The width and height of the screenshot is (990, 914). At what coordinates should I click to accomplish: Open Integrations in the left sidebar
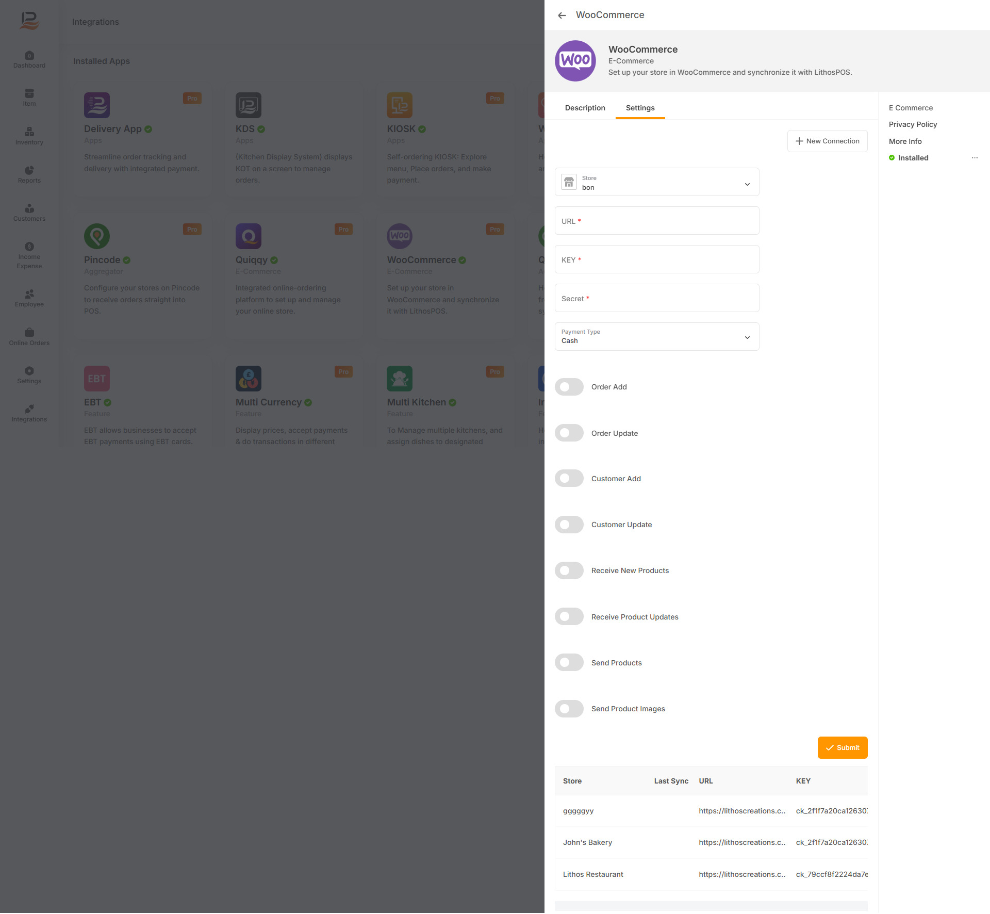[29, 413]
